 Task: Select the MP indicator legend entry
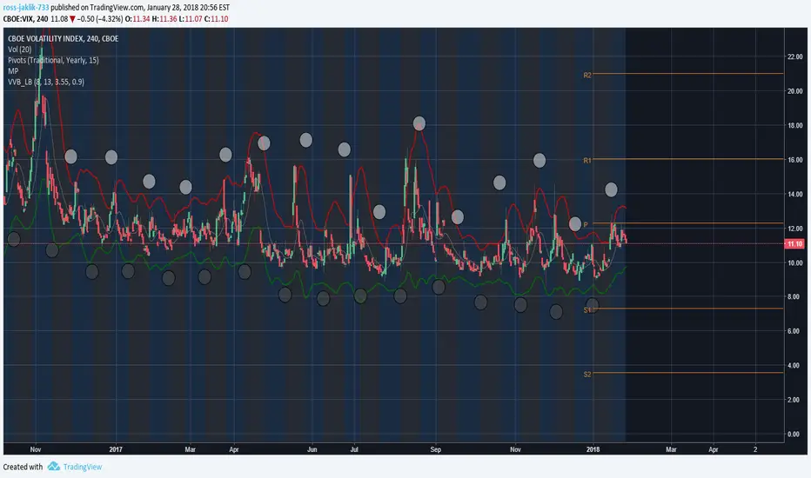pyautogui.click(x=13, y=70)
